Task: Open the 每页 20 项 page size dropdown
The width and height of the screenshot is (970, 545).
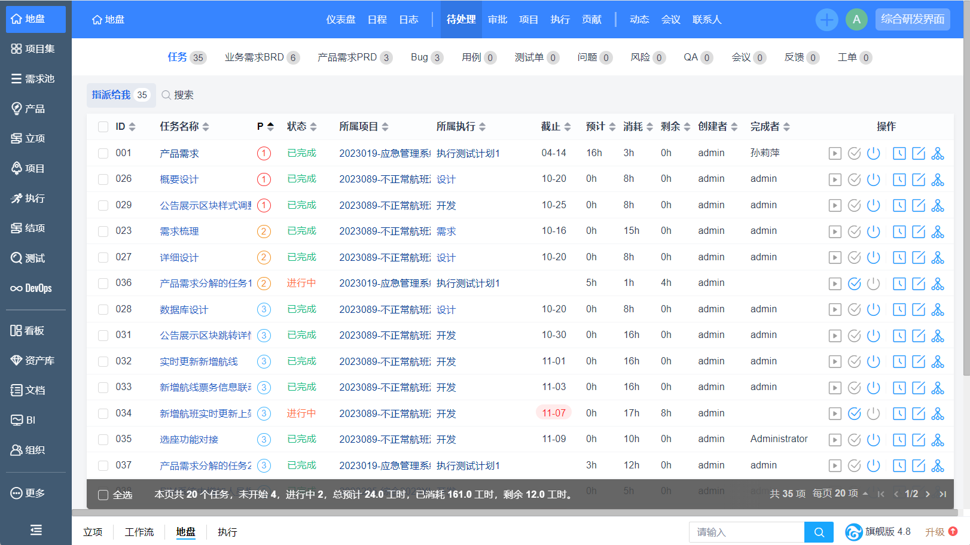Action: 840,494
